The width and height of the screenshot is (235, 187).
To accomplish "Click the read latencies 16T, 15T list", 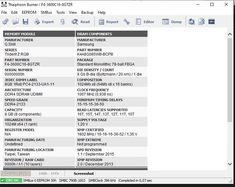I will click(106, 114).
